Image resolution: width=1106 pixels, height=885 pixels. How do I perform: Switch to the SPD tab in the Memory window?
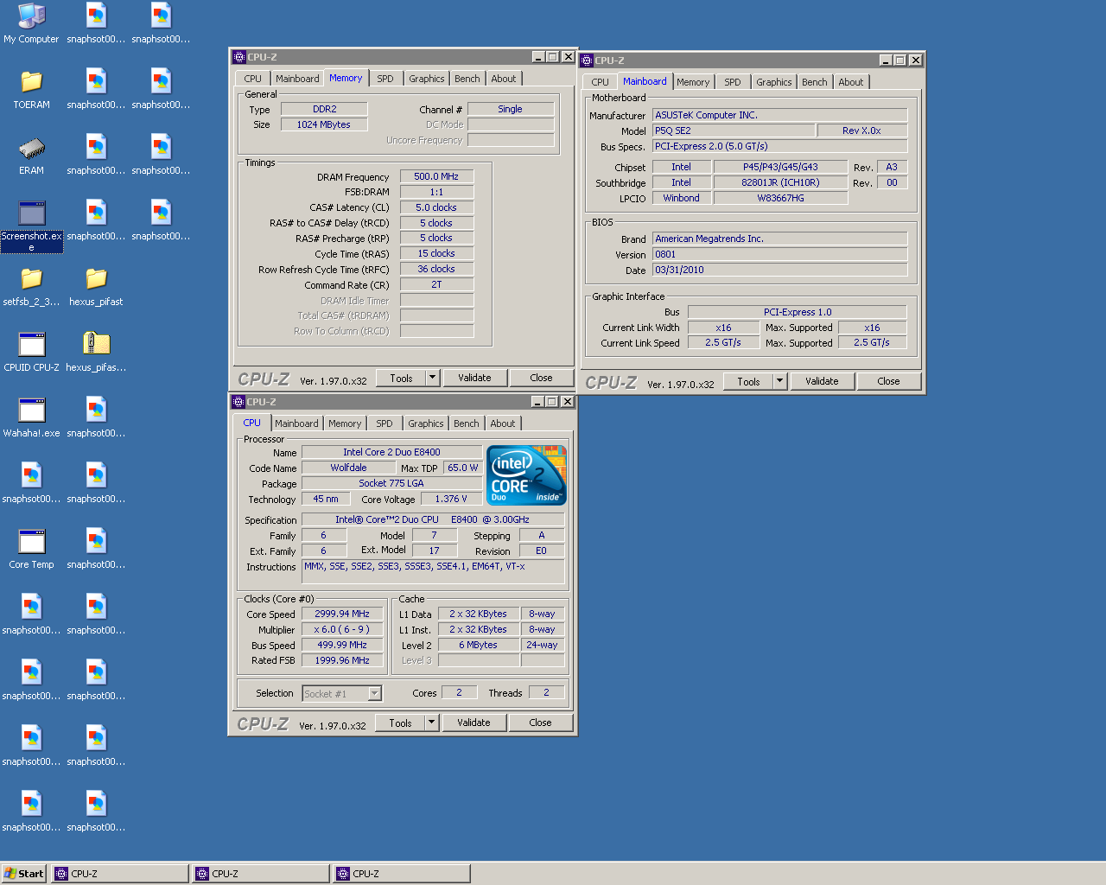[x=385, y=79]
